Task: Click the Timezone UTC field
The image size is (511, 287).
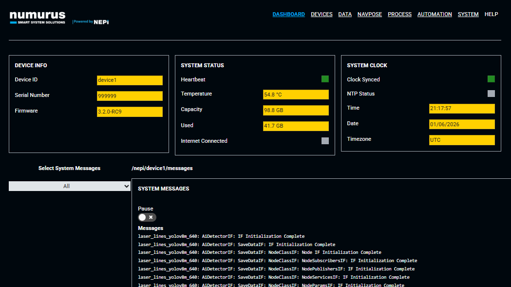Action: click(462, 140)
